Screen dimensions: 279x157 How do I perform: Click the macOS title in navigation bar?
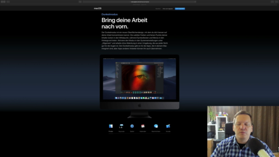(98, 8)
